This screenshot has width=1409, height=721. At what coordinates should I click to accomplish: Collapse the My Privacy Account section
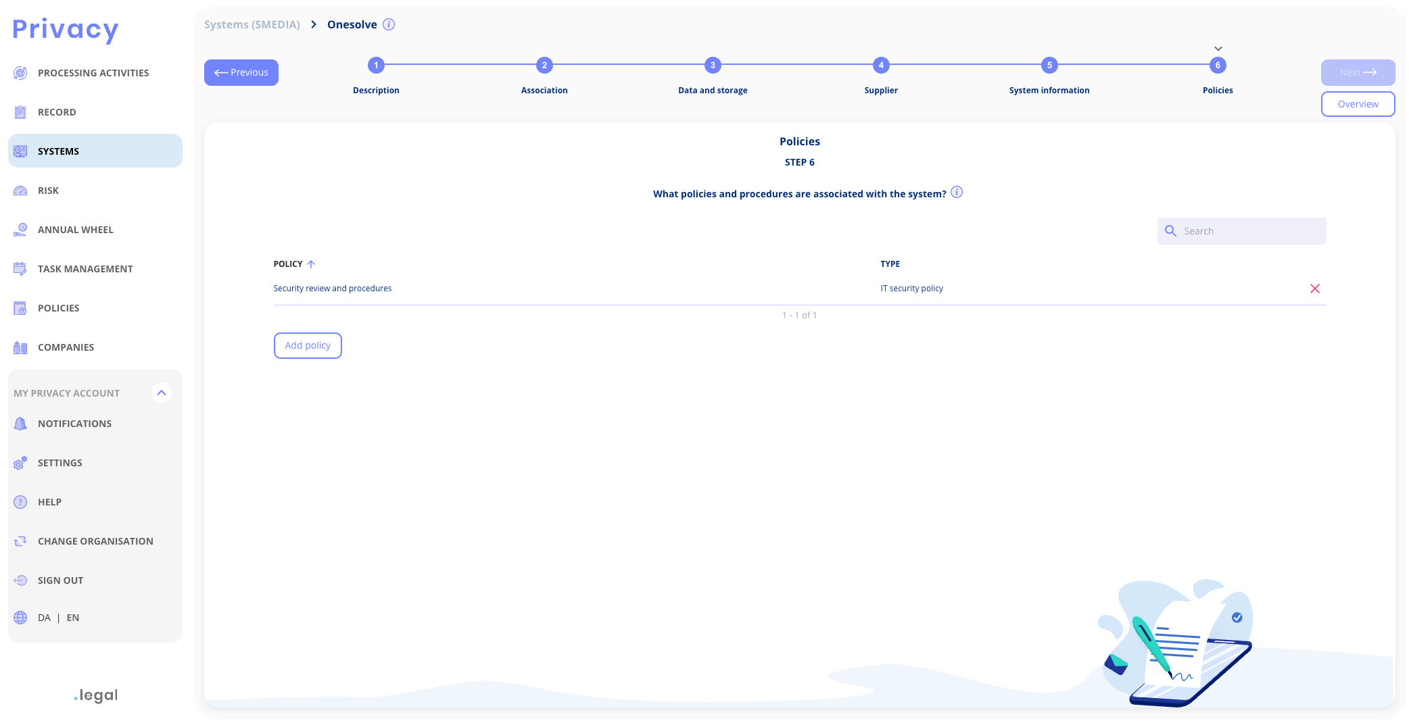[162, 393]
